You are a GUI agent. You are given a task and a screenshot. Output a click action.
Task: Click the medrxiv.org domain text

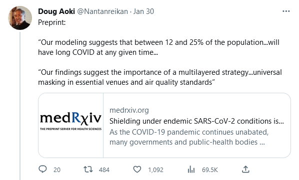129,110
